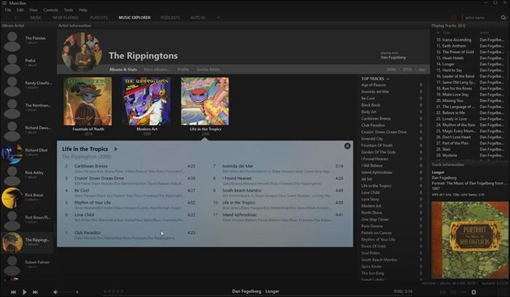This screenshot has height=297, width=510.
Task: Add a new tab with plus icon
Action: pos(219,17)
